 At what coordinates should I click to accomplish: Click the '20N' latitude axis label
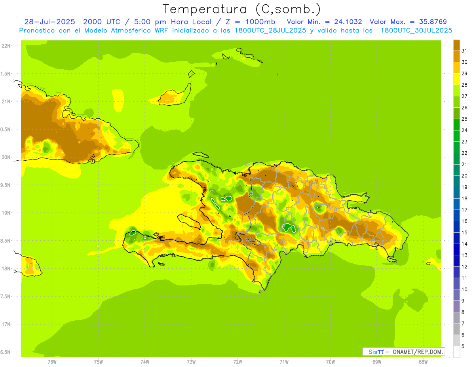point(6,157)
